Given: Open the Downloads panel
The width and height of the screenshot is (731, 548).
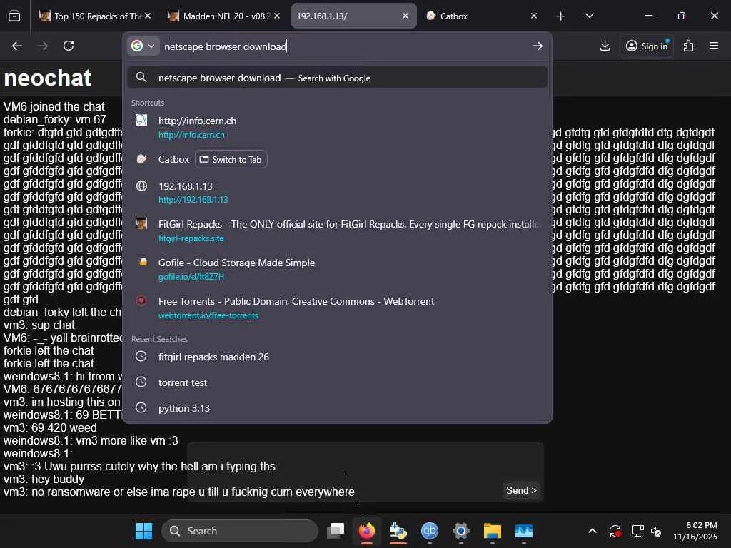Looking at the screenshot, I should (x=605, y=46).
